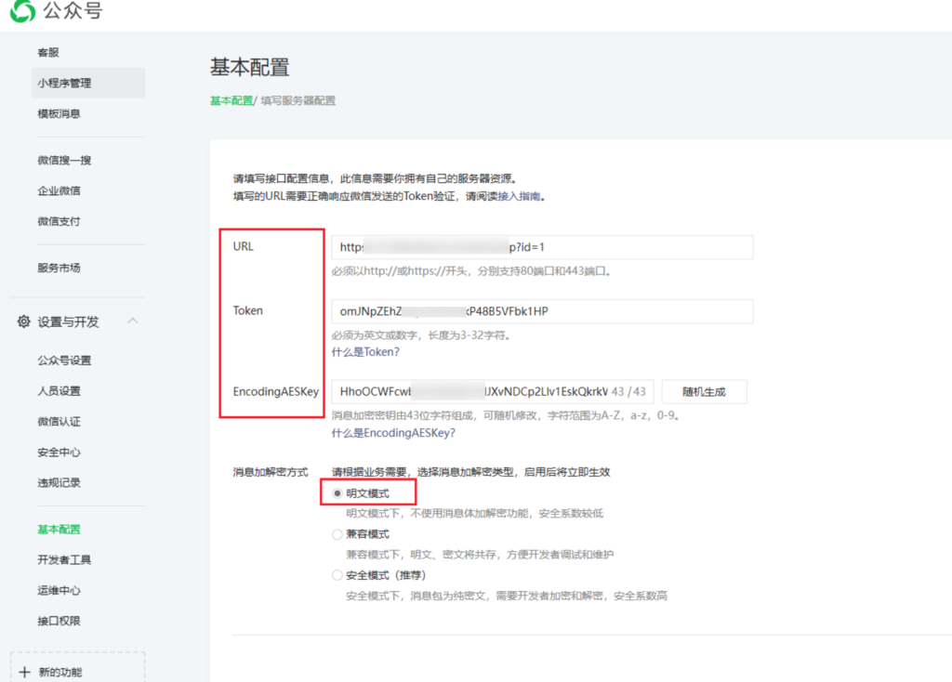Click the 随机生成 button
952x682 pixels.
tap(704, 392)
